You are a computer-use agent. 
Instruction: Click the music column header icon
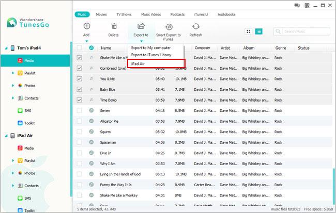coord(91,48)
